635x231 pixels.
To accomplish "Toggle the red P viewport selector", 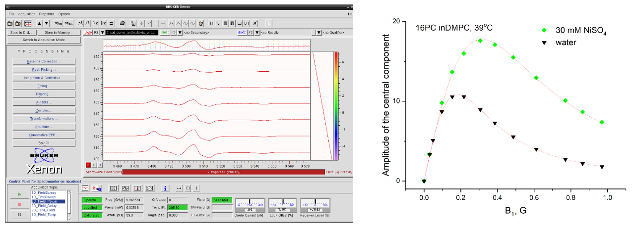I will (88, 164).
